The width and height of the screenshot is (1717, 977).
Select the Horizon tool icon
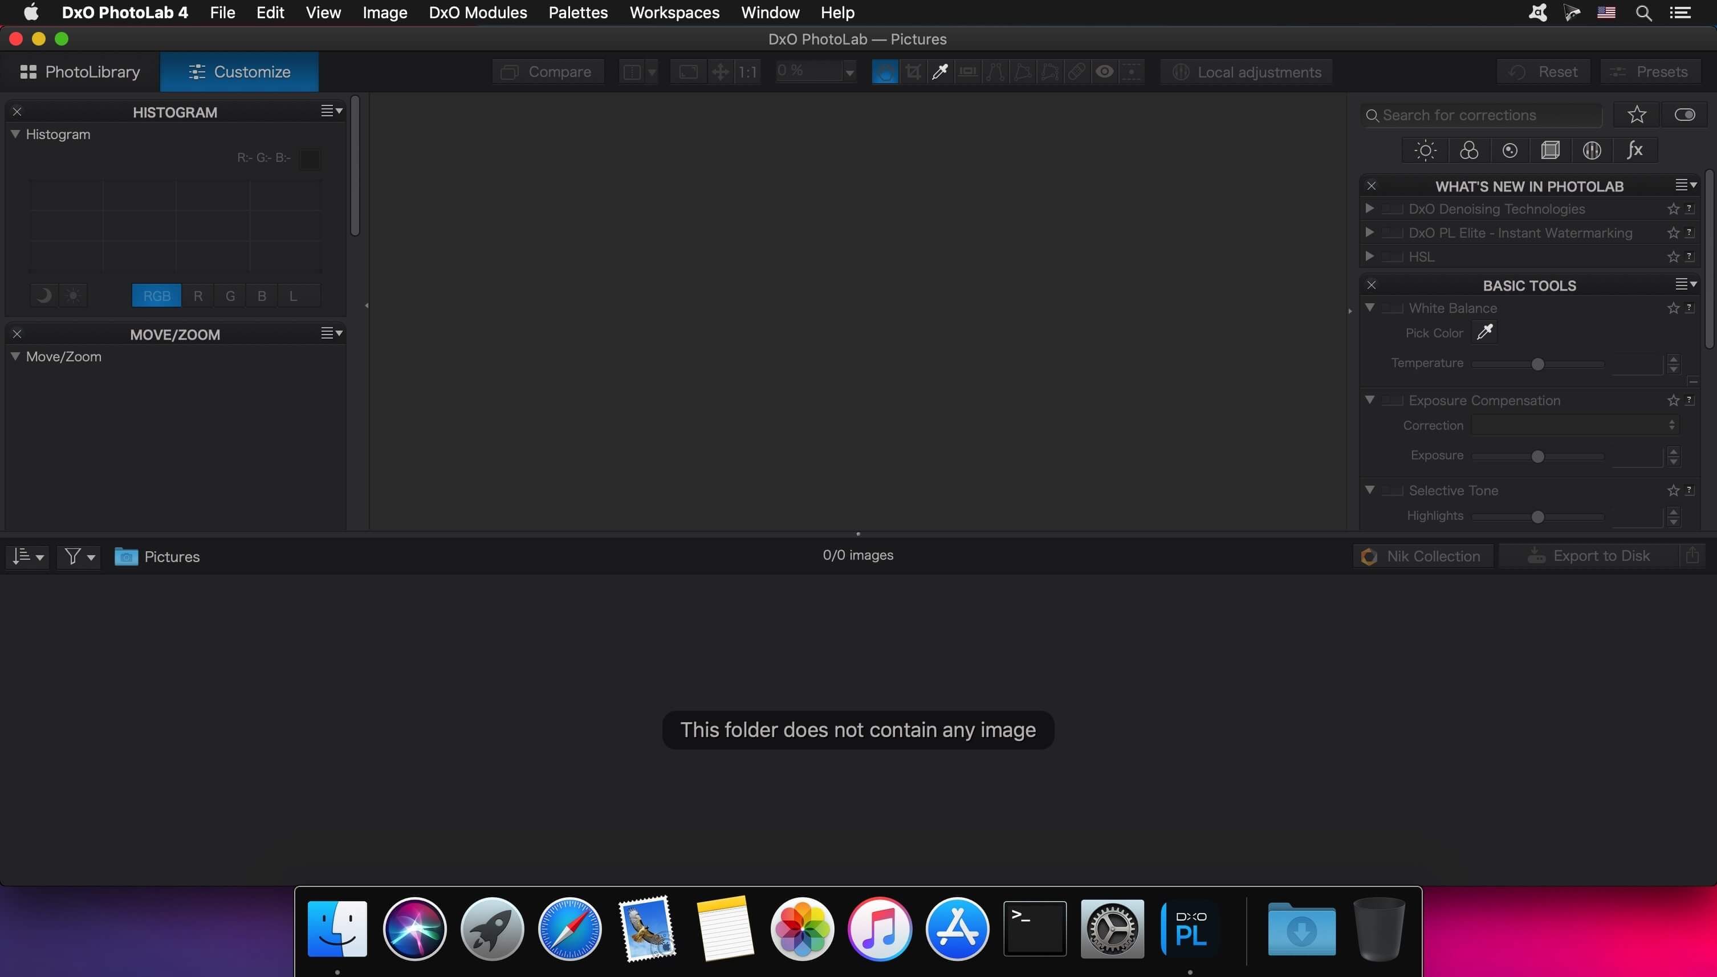967,72
